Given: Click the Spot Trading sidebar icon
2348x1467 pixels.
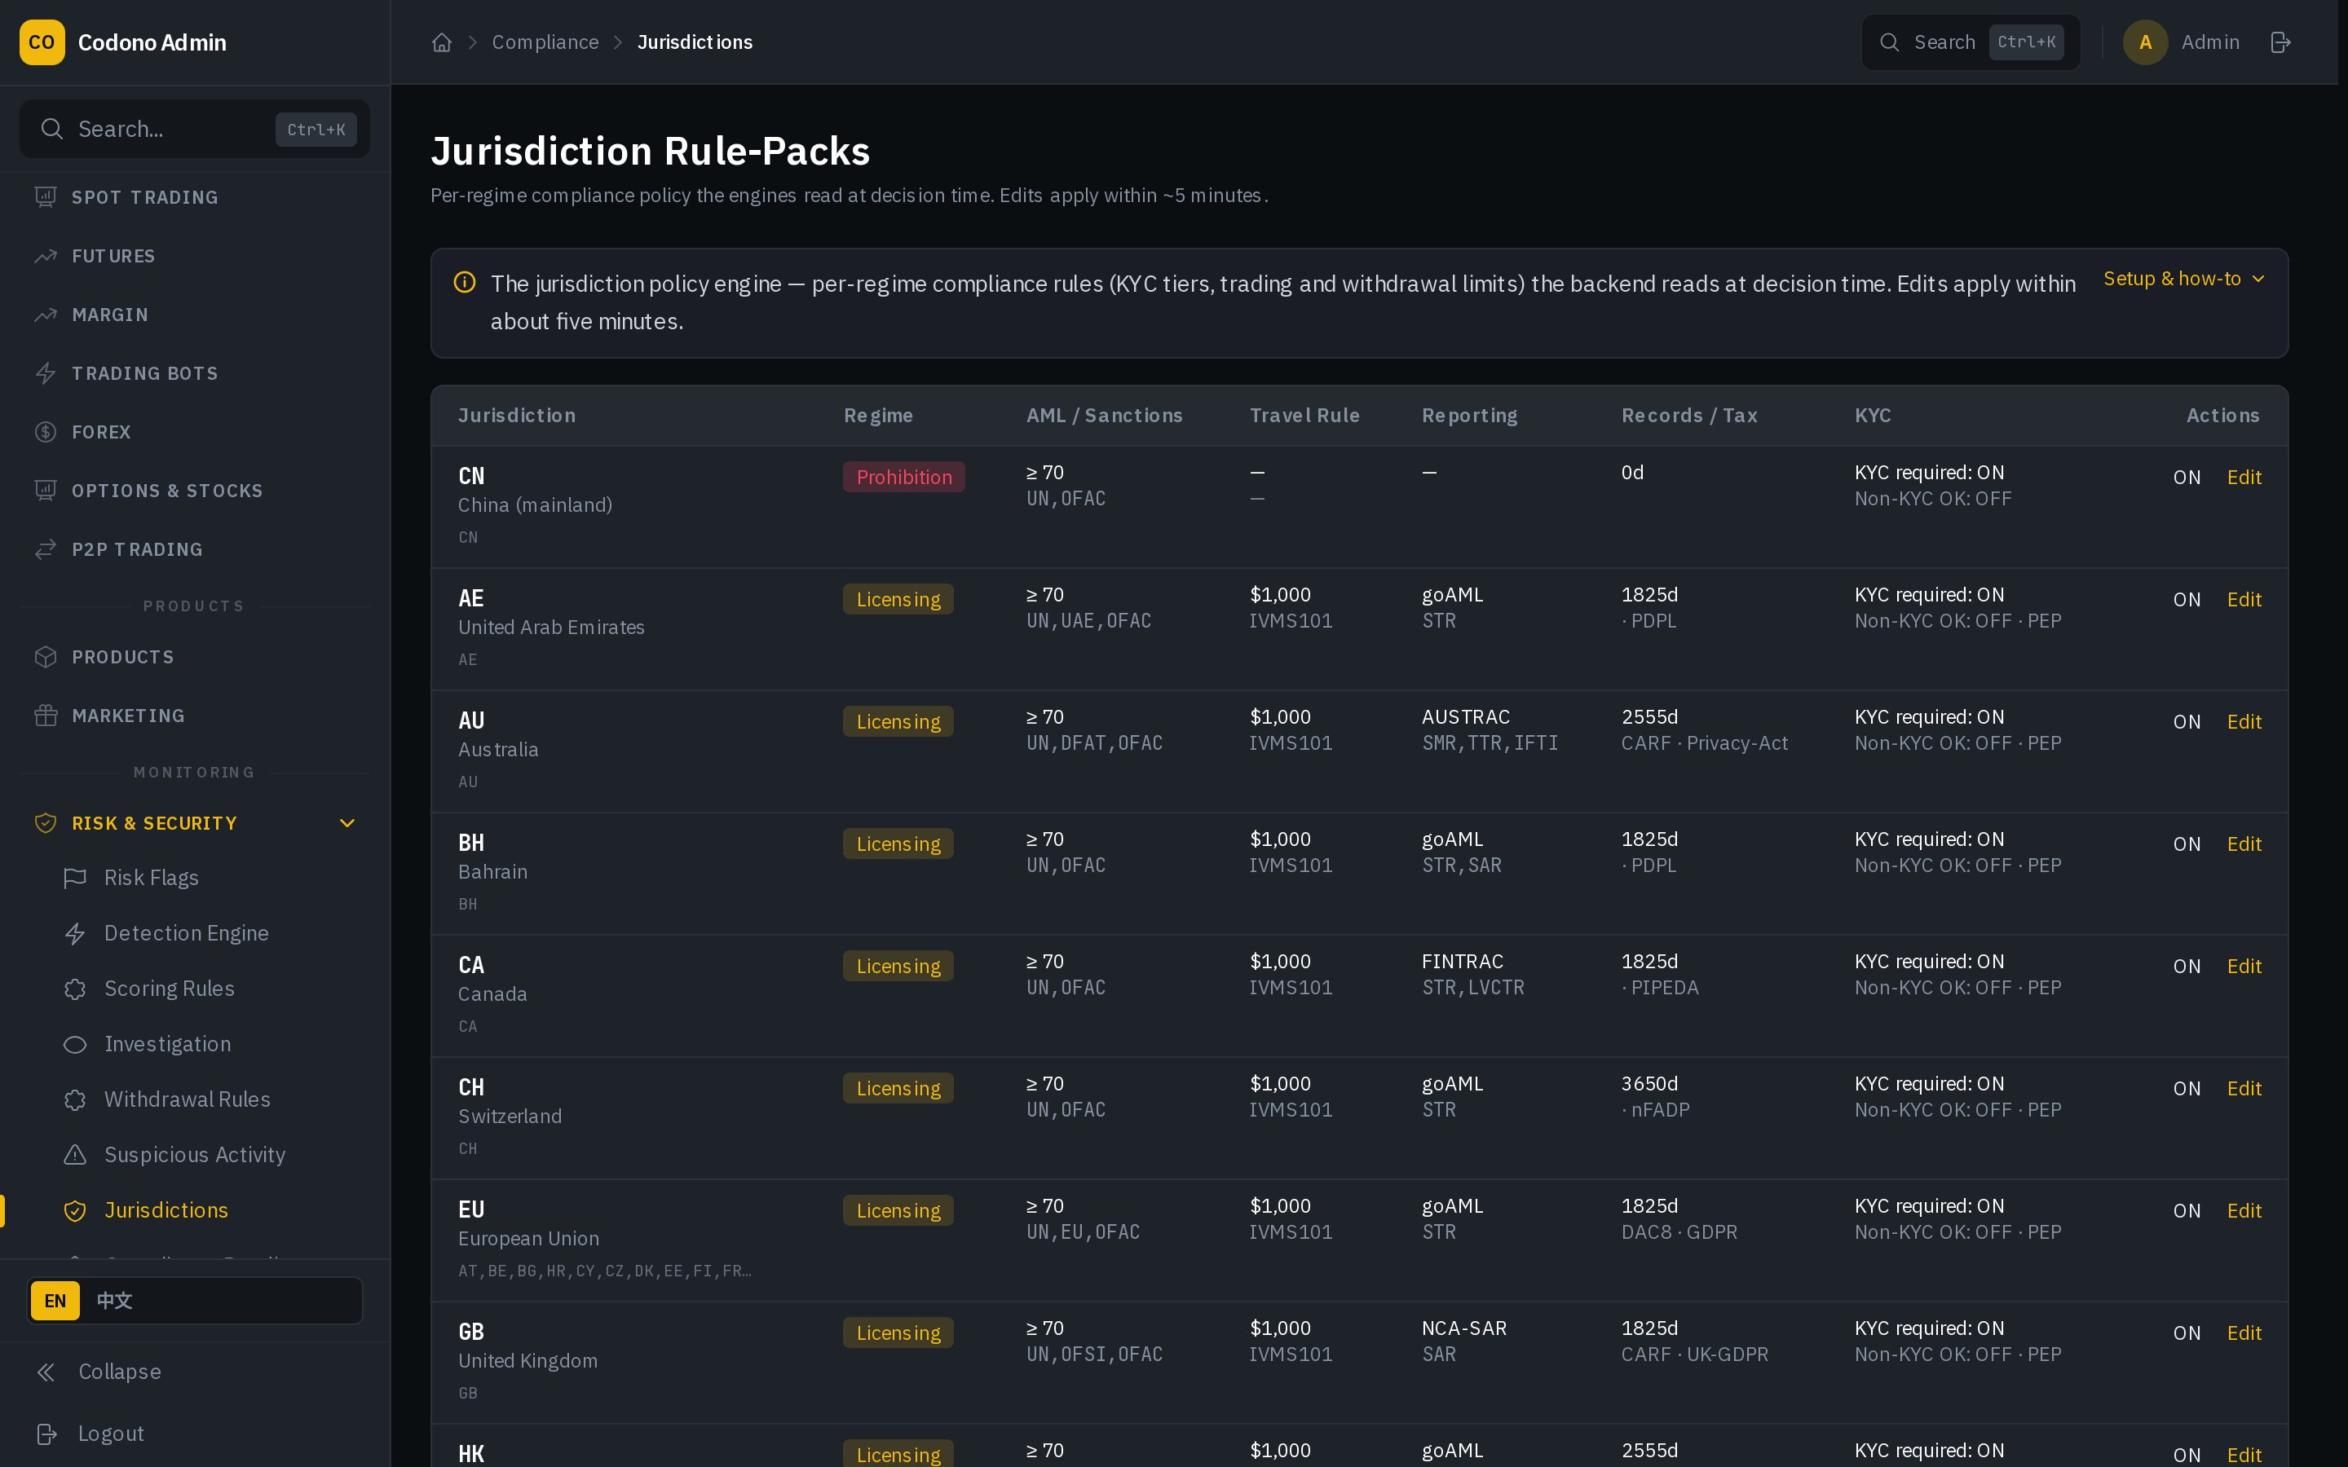Looking at the screenshot, I should [x=46, y=197].
